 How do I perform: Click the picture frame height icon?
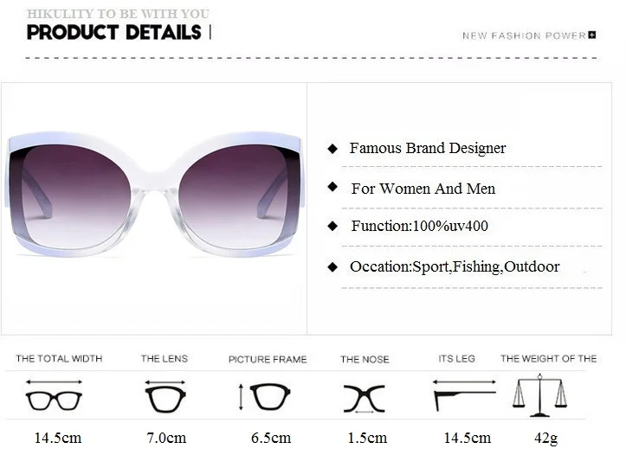click(x=264, y=397)
